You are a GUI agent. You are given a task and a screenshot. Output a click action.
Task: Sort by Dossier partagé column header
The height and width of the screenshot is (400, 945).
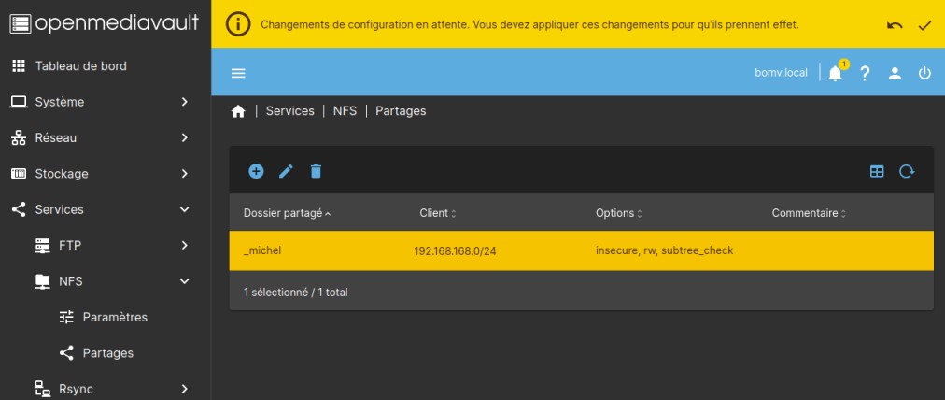282,213
